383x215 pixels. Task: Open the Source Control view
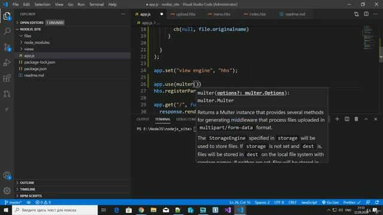point(7,47)
